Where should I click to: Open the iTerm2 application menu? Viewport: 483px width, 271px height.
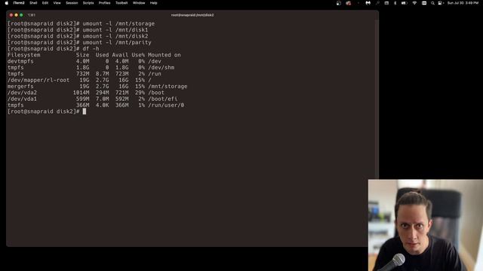click(19, 3)
